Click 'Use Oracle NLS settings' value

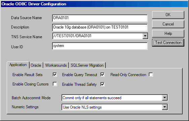pyautogui.click(x=82, y=107)
